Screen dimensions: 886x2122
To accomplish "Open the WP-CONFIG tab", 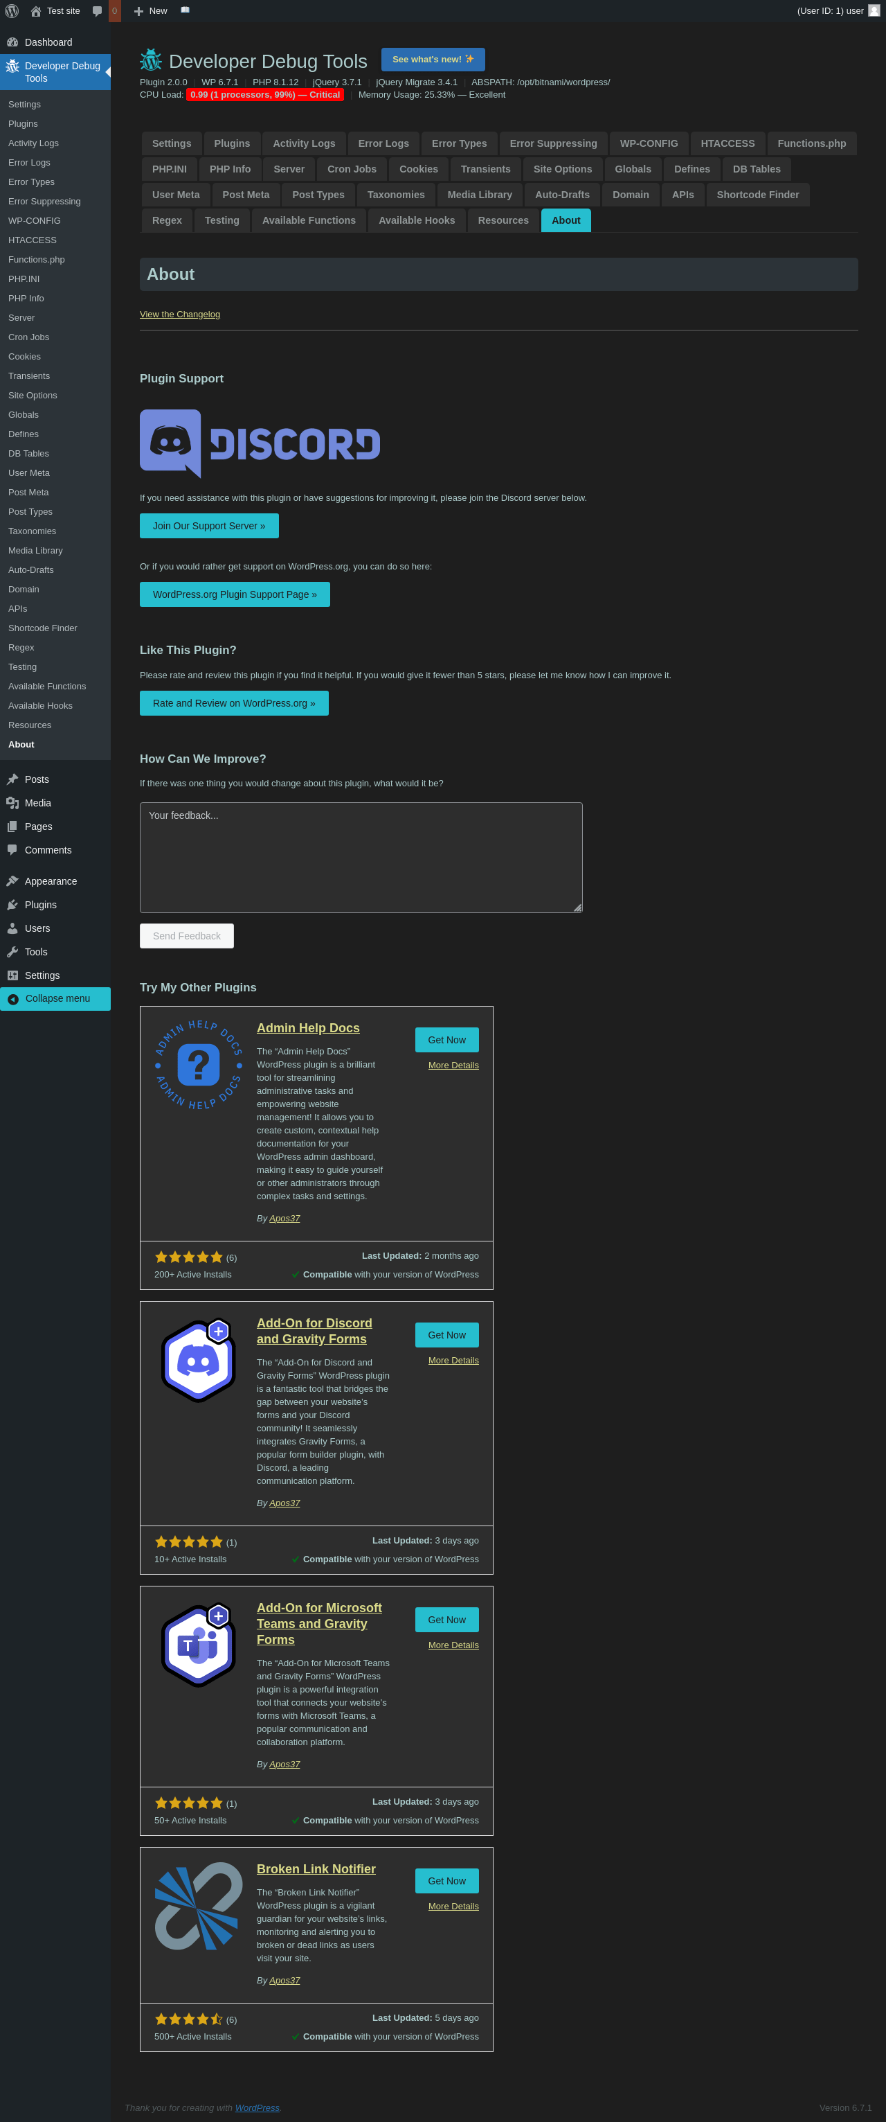I will coord(649,143).
